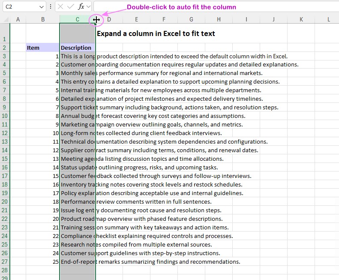This screenshot has width=339, height=280.
Task: Select 'Long-form notes collected' cell
Action: tap(78, 133)
